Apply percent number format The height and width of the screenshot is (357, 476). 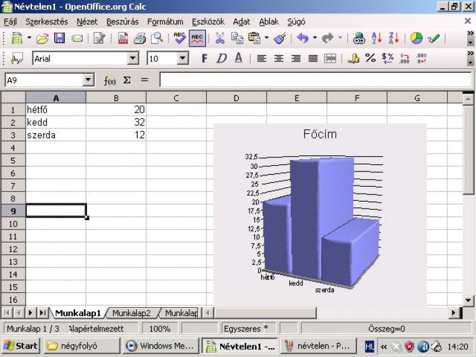pos(370,58)
